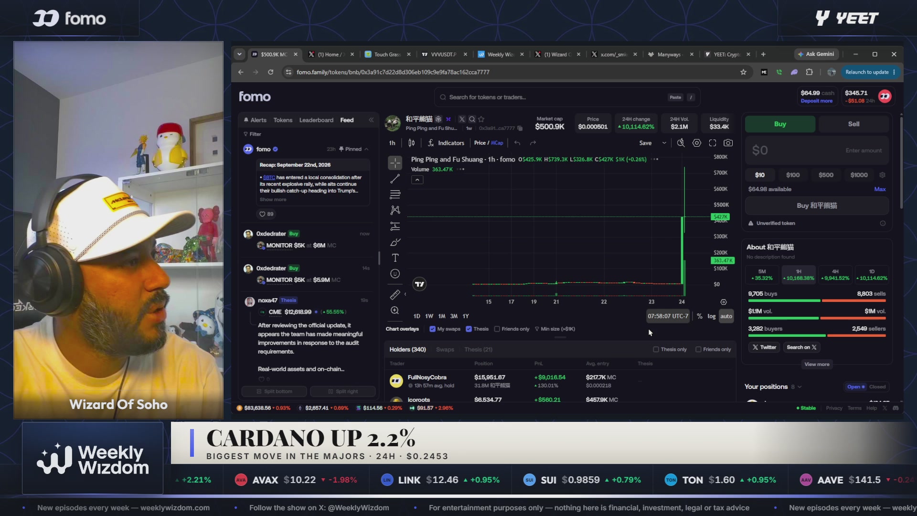This screenshot has height=516, width=917.
Task: Open the Swaps tab
Action: click(x=445, y=349)
